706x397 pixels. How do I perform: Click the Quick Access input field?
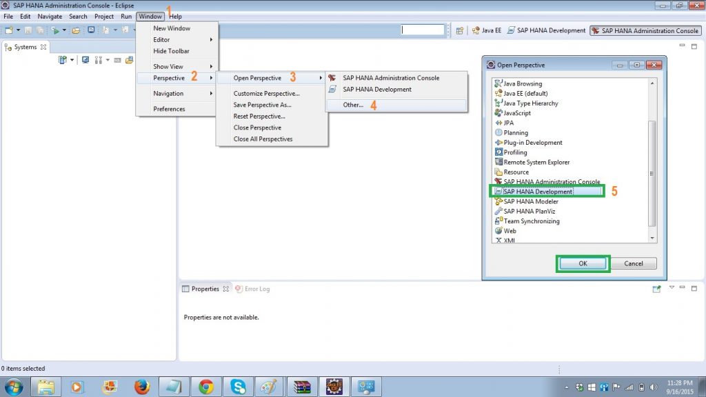[423, 30]
